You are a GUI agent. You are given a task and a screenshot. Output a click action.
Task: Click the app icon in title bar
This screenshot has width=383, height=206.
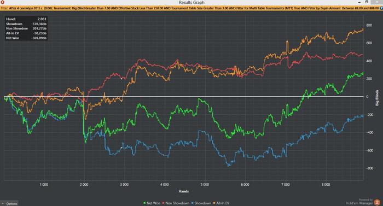pos(2,2)
